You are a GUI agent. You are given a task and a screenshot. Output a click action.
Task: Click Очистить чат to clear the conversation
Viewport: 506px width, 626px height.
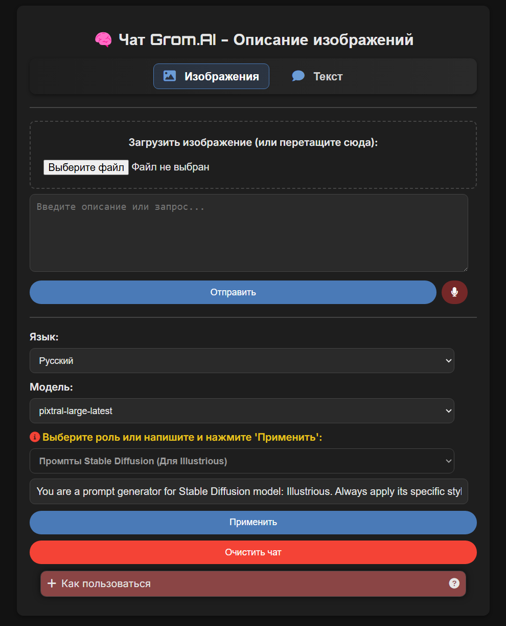coord(253,552)
